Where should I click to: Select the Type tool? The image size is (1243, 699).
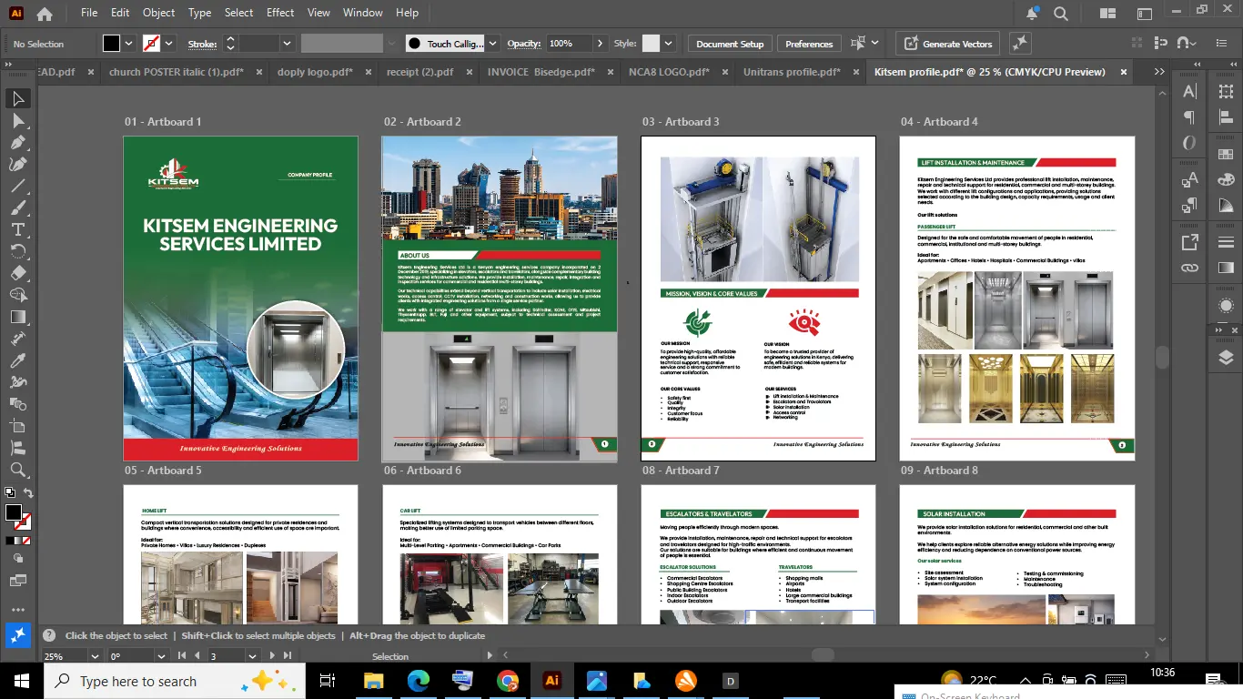(17, 229)
